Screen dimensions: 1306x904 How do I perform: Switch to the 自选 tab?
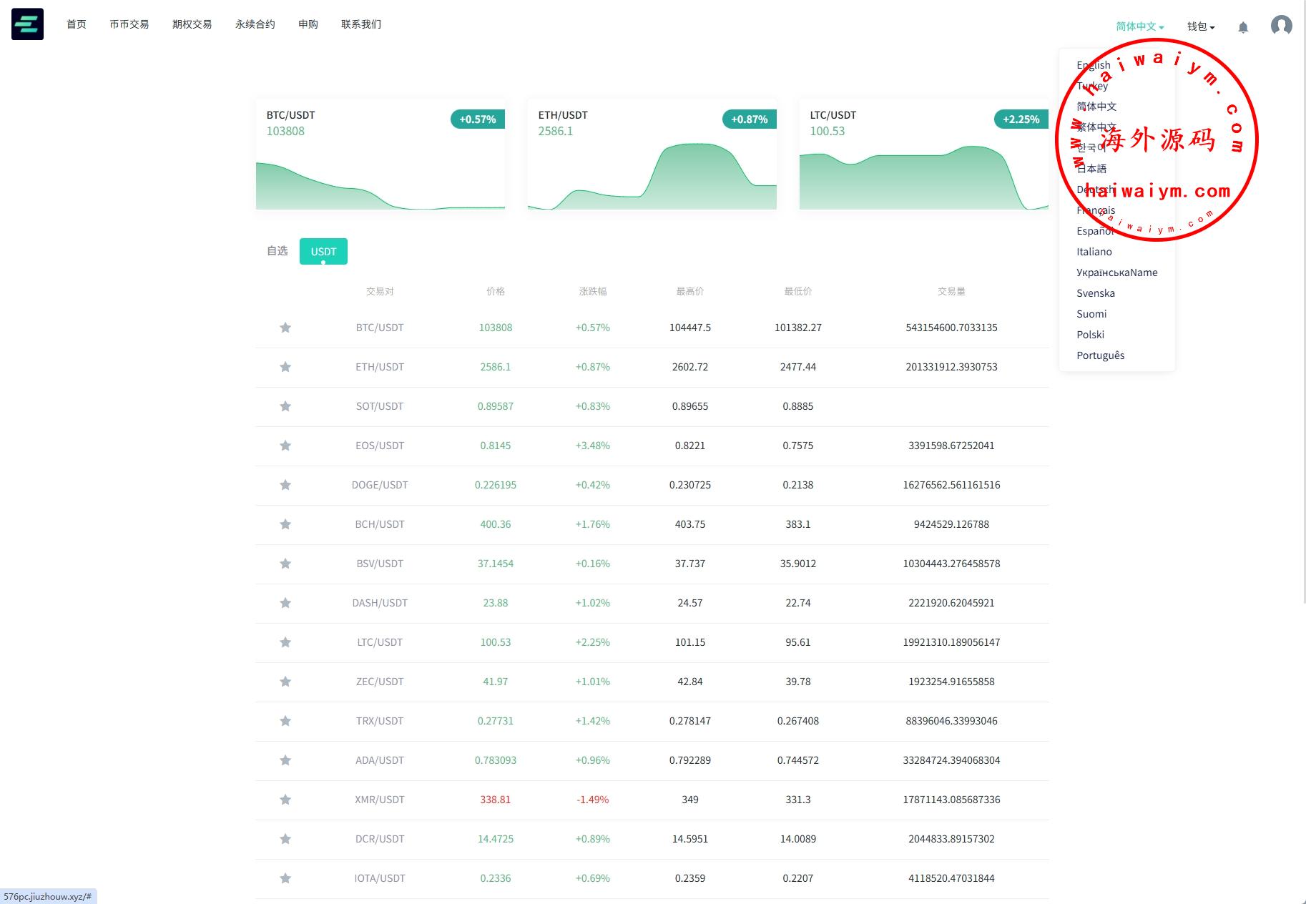[x=277, y=251]
